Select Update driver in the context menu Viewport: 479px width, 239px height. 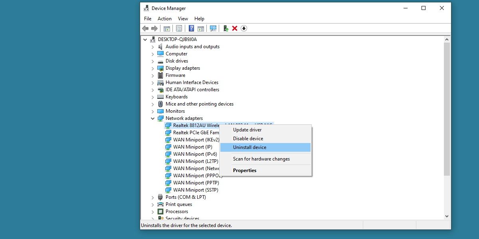(247, 130)
